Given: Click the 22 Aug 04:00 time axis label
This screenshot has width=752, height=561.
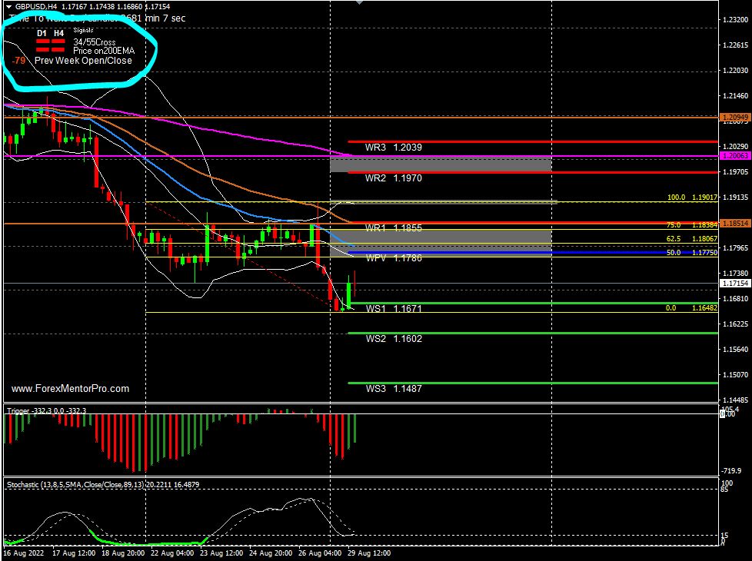Looking at the screenshot, I should [x=170, y=553].
